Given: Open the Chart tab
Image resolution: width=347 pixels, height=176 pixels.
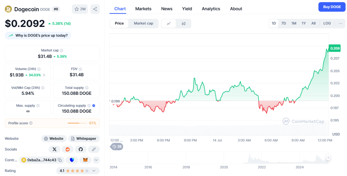Looking at the screenshot, I should (x=120, y=9).
